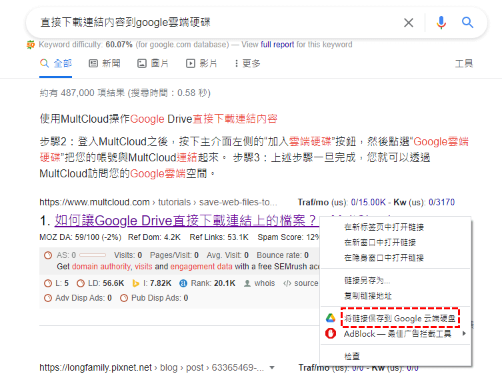Click the longfamily.pixnet.net result URL
The width and height of the screenshot is (502, 376).
click(152, 368)
